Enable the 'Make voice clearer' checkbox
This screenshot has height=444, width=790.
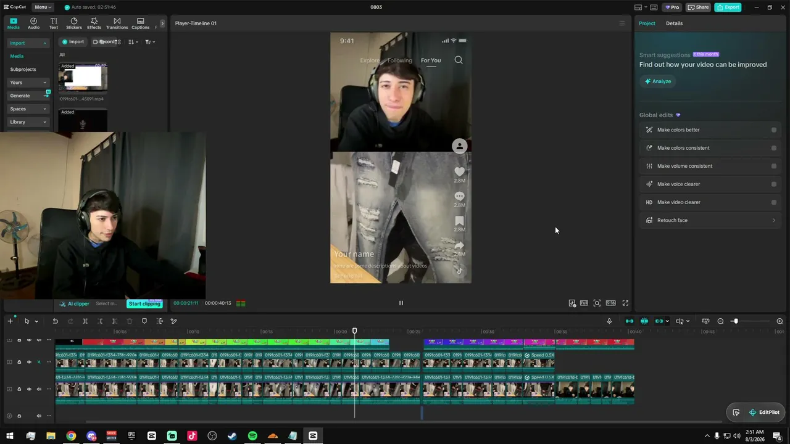(774, 184)
